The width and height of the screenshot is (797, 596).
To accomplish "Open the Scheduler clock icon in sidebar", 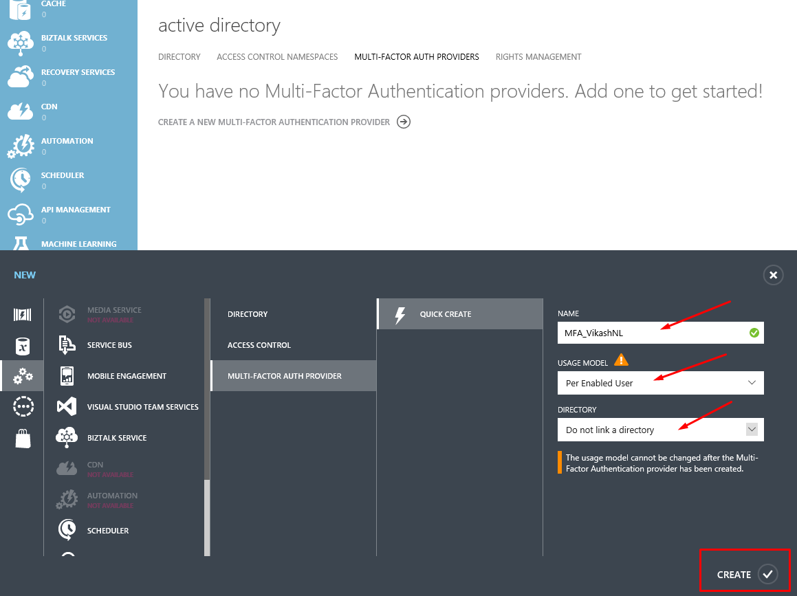I will tap(21, 180).
